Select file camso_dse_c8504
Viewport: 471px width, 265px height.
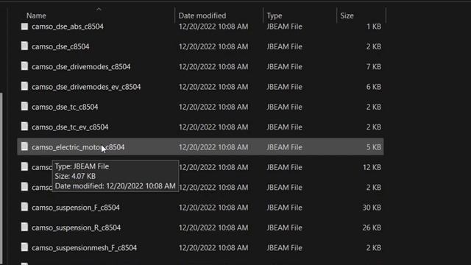(x=60, y=46)
